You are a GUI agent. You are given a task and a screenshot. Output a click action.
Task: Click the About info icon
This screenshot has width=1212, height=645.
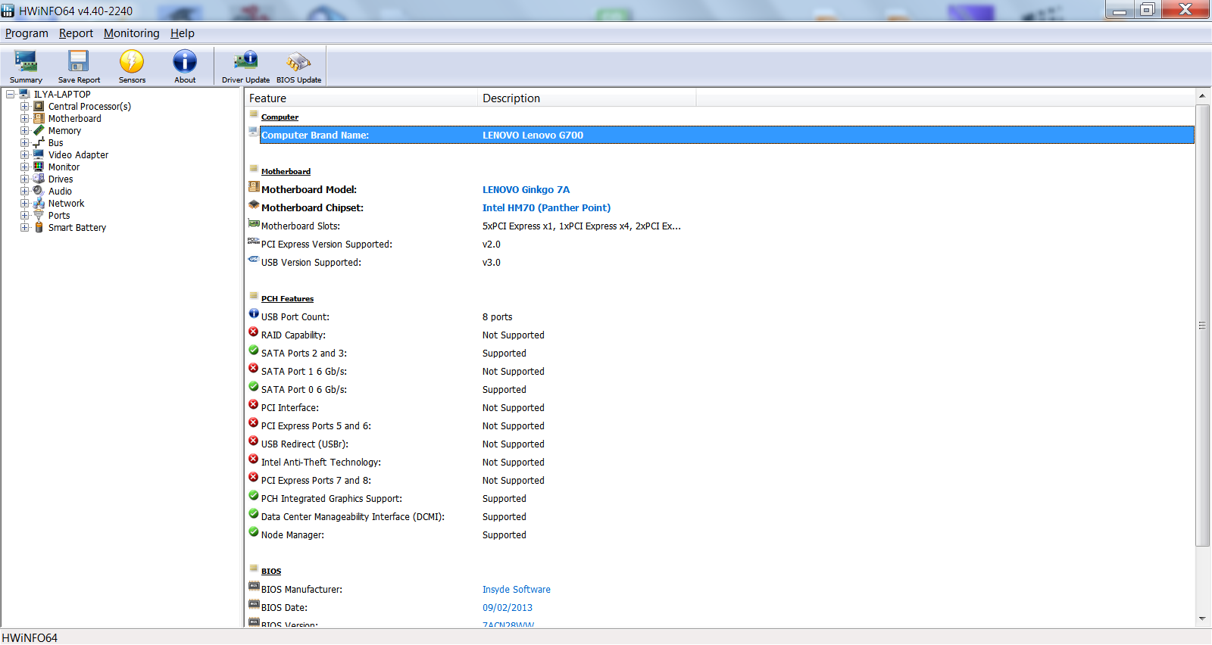[x=185, y=67]
